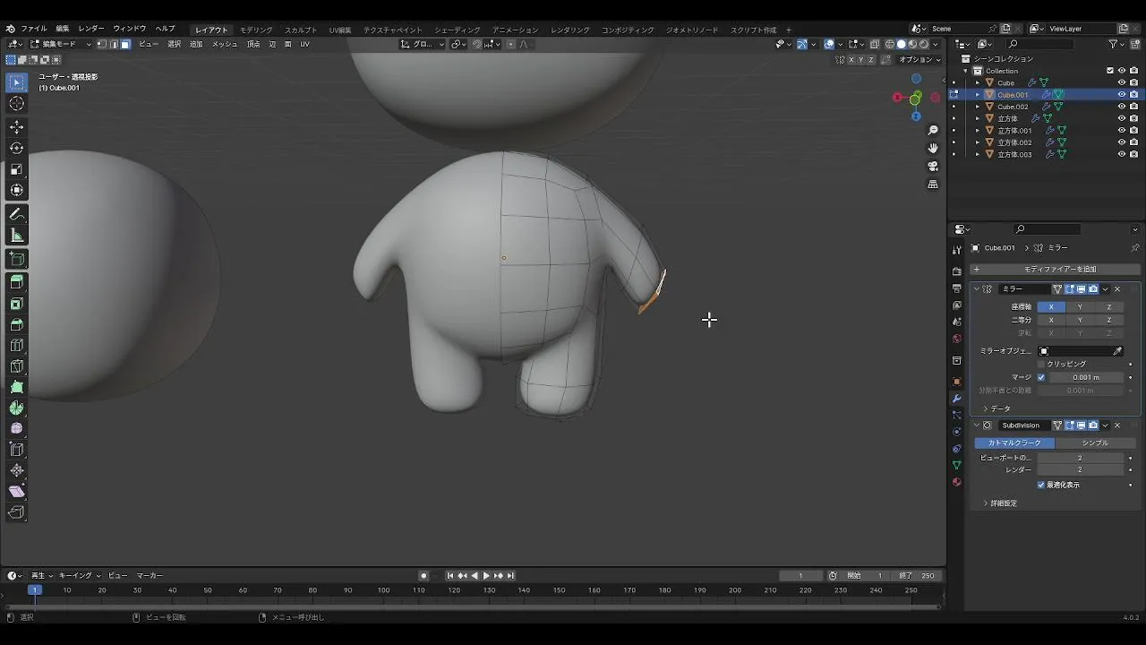The image size is (1146, 645).
Task: Activate the 3D Cursor tool
Action: point(17,104)
